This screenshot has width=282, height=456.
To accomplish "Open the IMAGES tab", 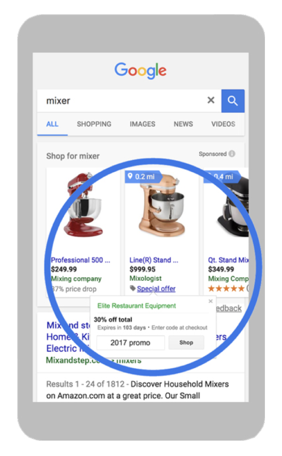I will tap(142, 124).
